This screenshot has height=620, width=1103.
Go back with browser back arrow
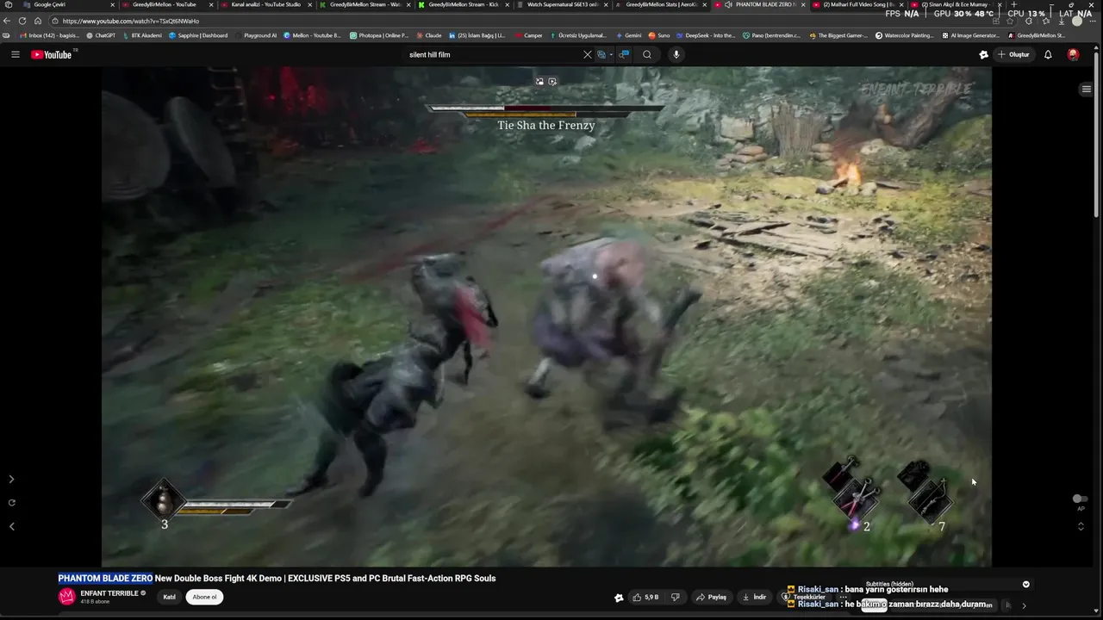coord(7,21)
